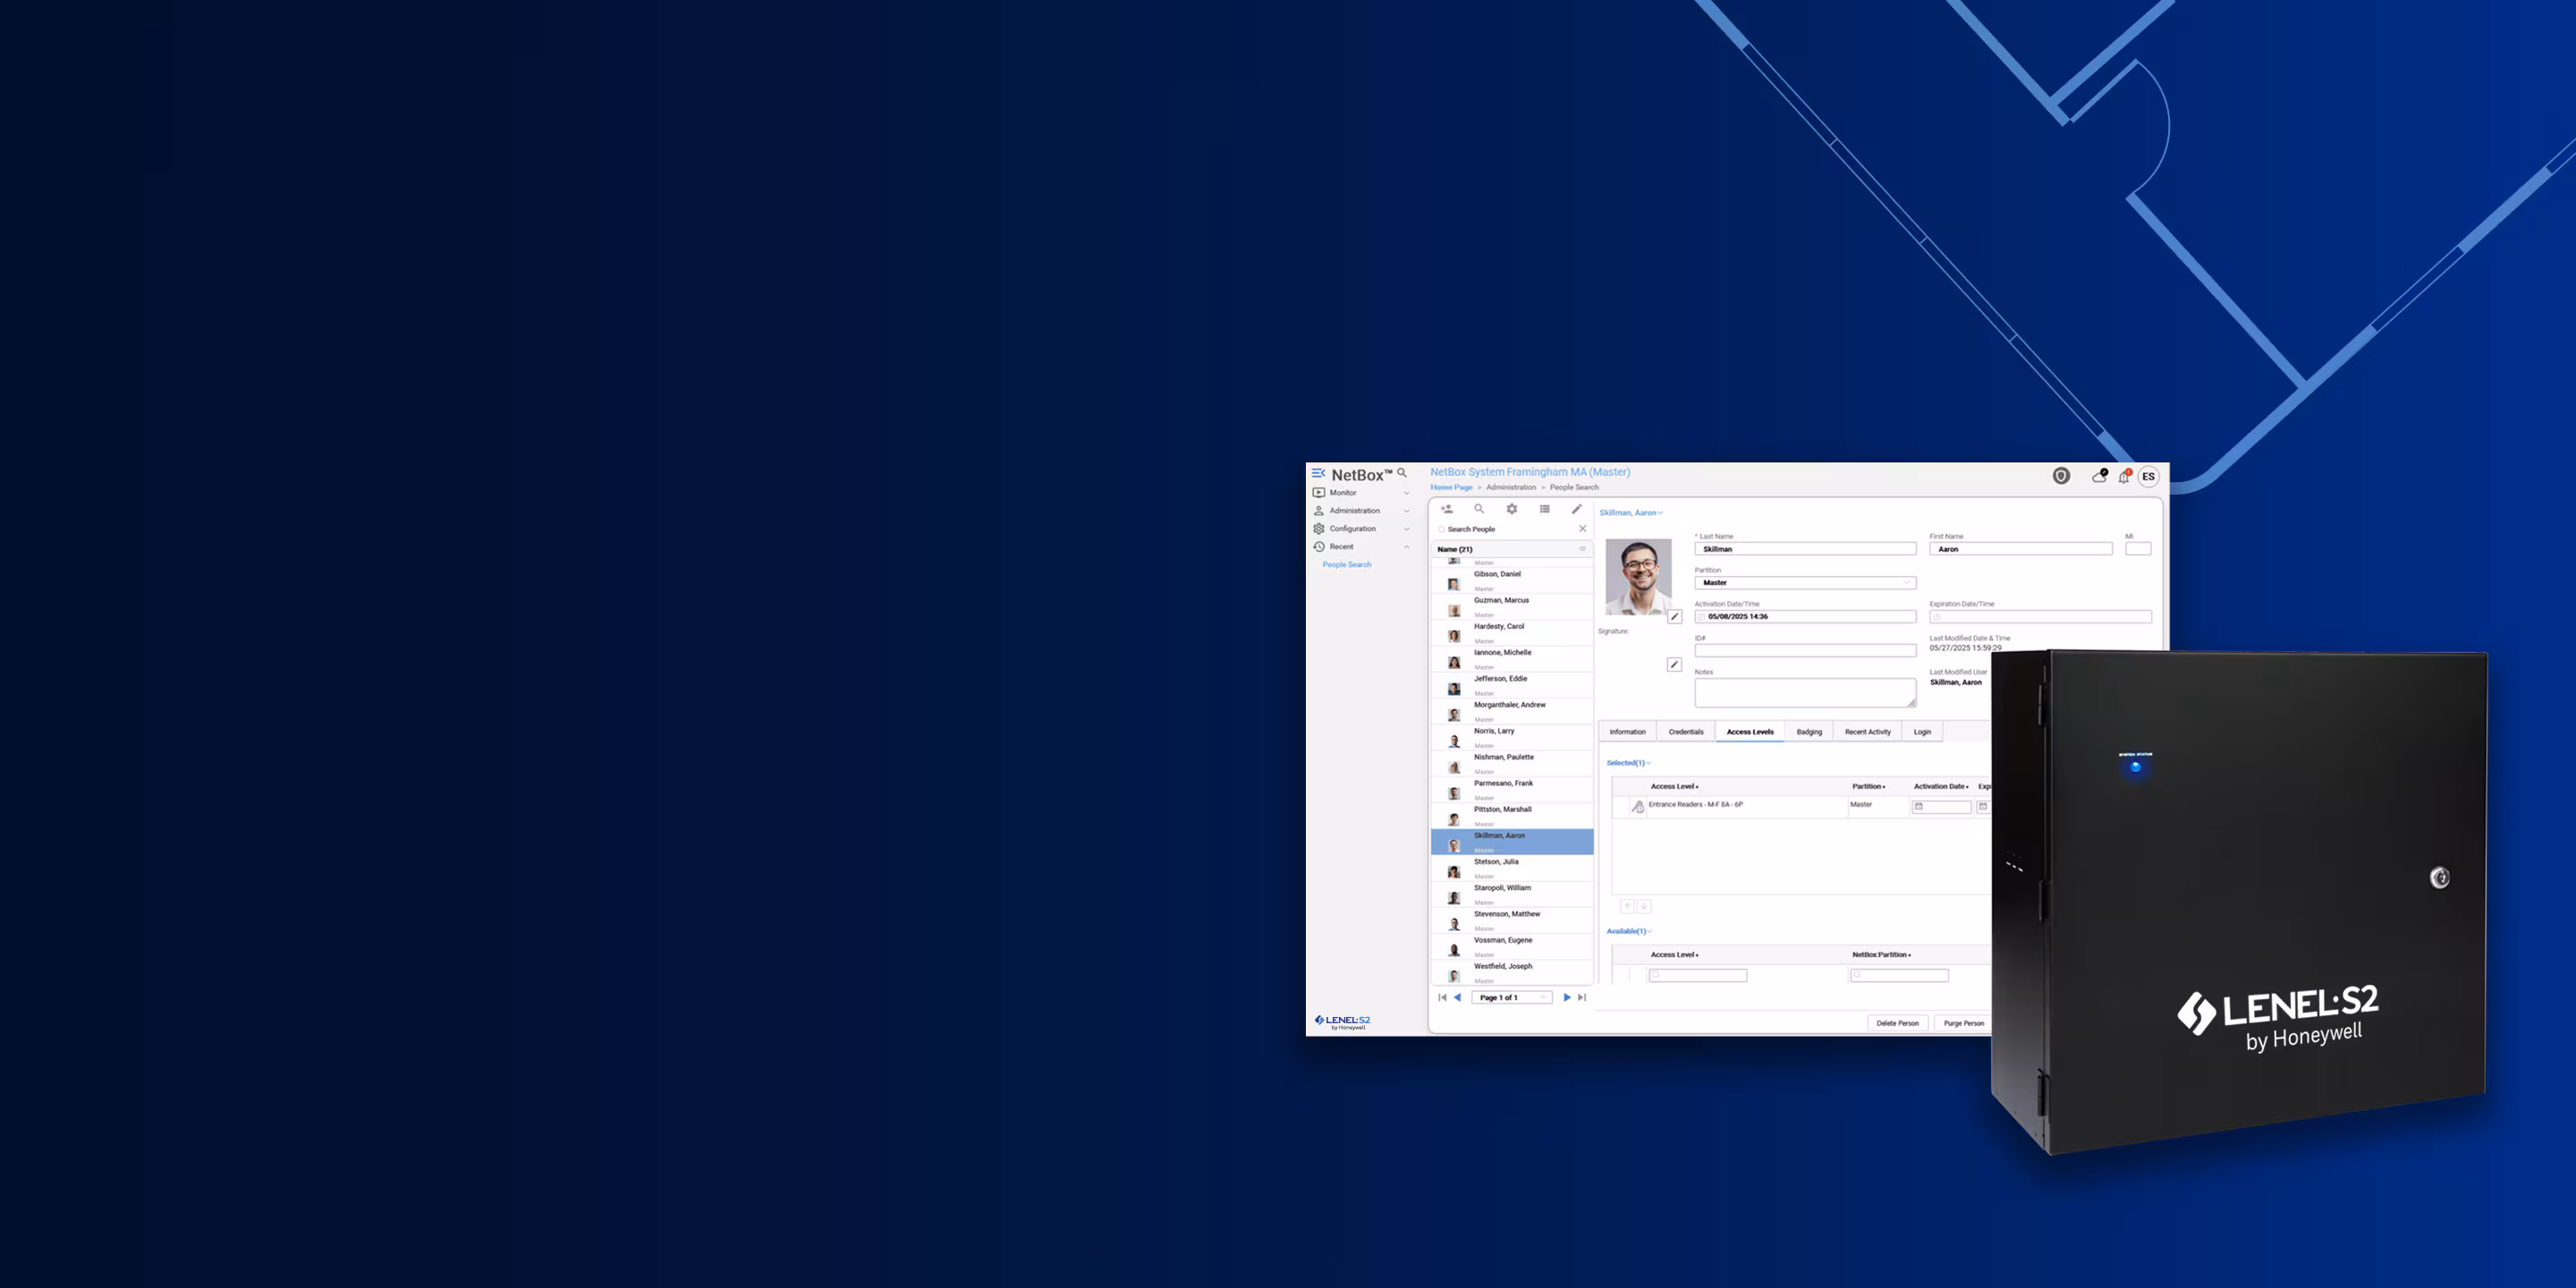
Task: Sort by Activation Date column header
Action: (x=1941, y=787)
